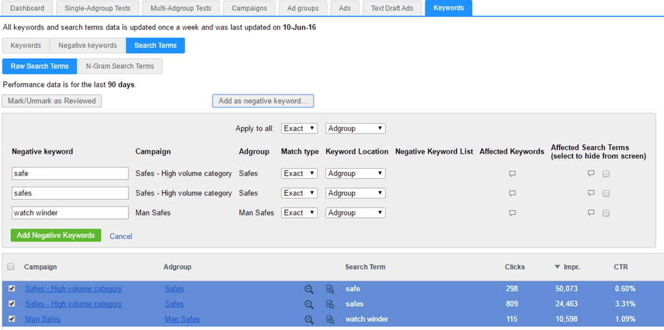Click the green Add Negative Keywords button
Viewport: 664px width, 330px height.
coord(56,235)
